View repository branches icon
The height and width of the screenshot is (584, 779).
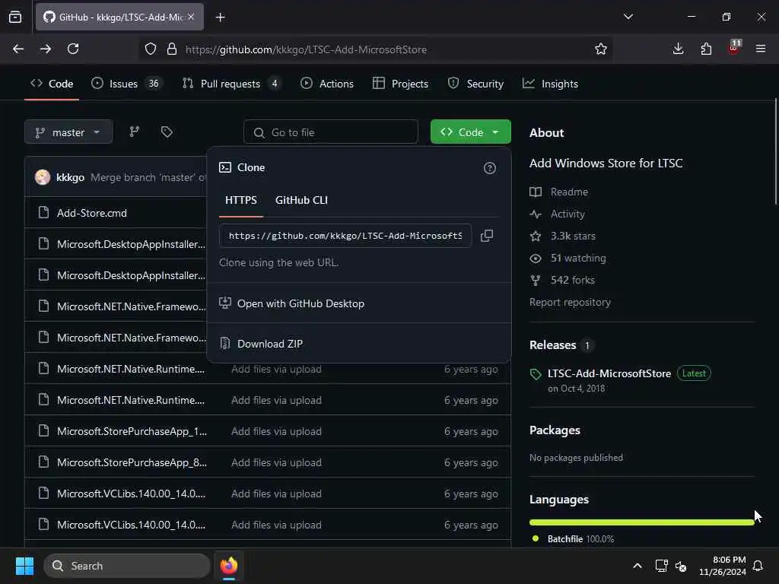(x=134, y=132)
